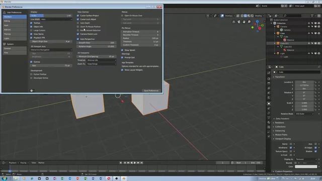Image resolution: width=322 pixels, height=181 pixels.
Task: Toggle the View Name checkbox
Action: [31, 34]
